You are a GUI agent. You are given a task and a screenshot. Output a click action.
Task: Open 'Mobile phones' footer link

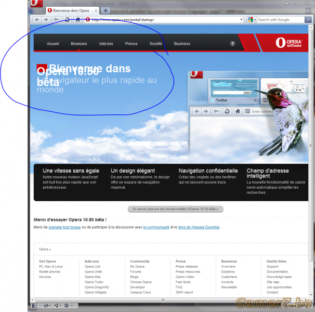click(x=49, y=272)
